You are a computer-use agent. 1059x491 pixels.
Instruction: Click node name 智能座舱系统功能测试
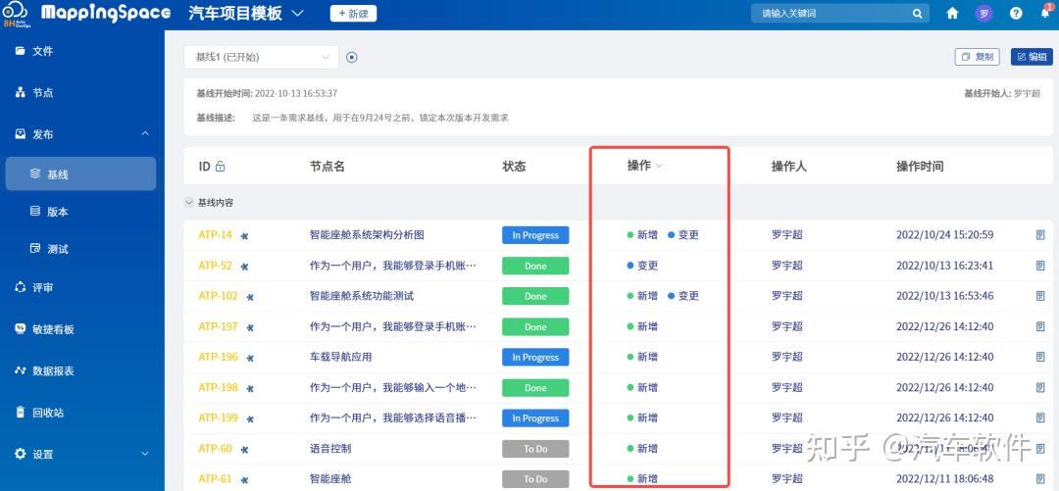coord(361,296)
